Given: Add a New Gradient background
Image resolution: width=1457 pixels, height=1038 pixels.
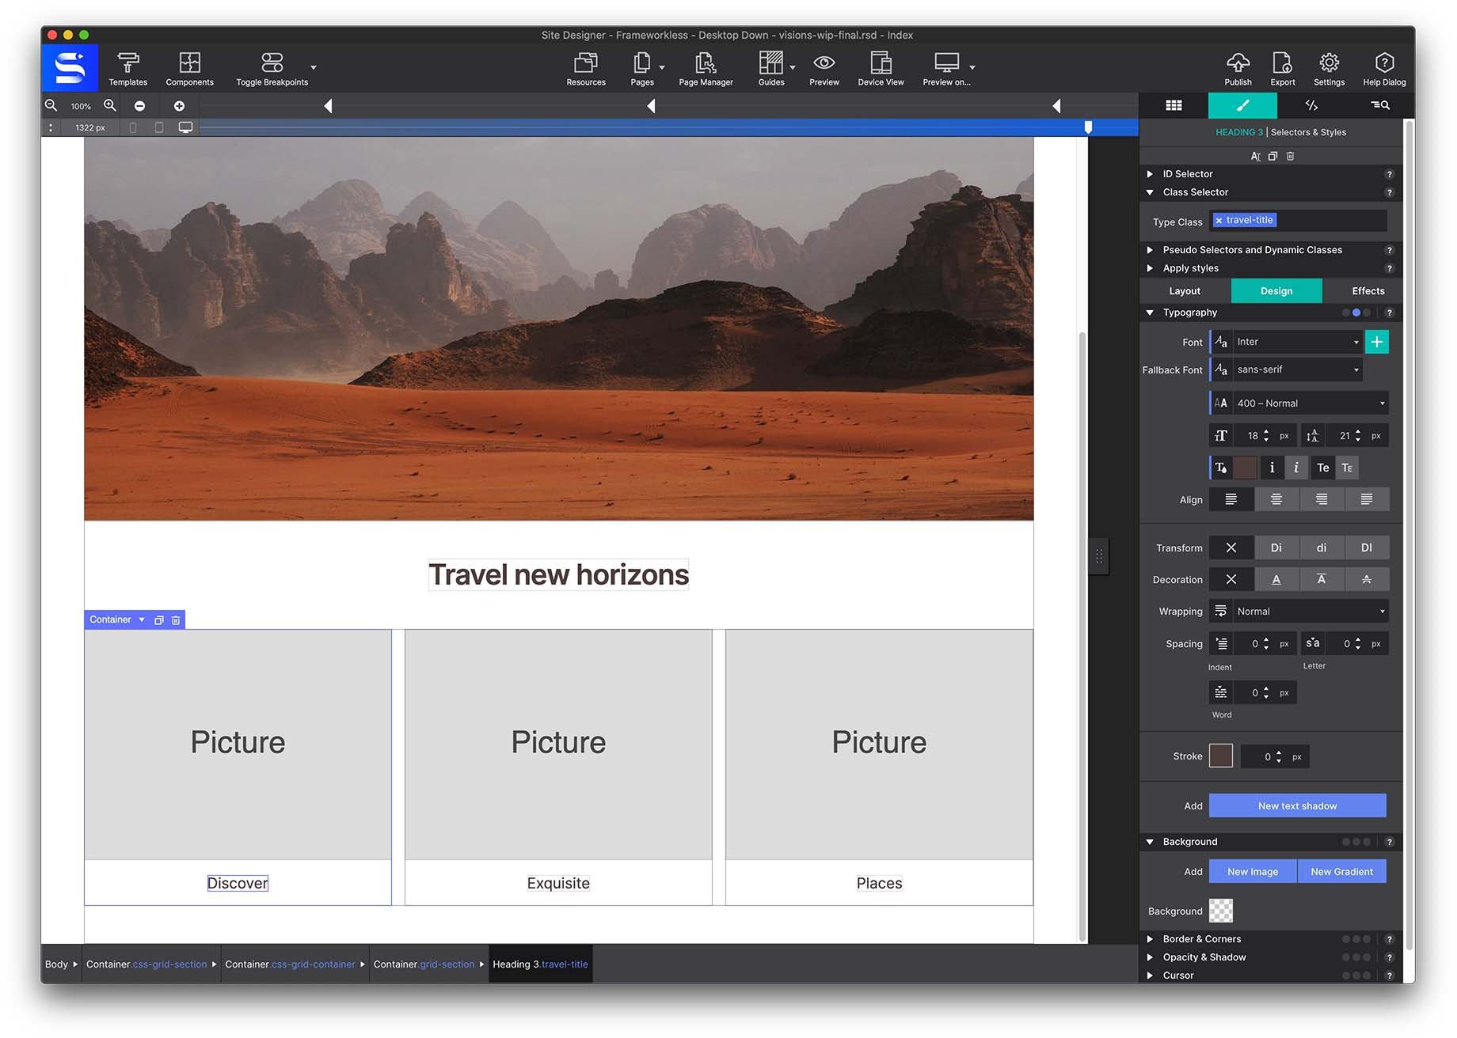Looking at the screenshot, I should pos(1342,871).
